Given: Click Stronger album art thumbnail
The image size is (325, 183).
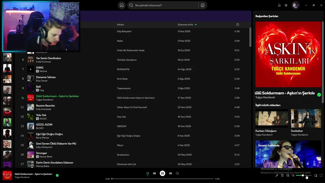Looking at the screenshot, I should click(x=31, y=155).
